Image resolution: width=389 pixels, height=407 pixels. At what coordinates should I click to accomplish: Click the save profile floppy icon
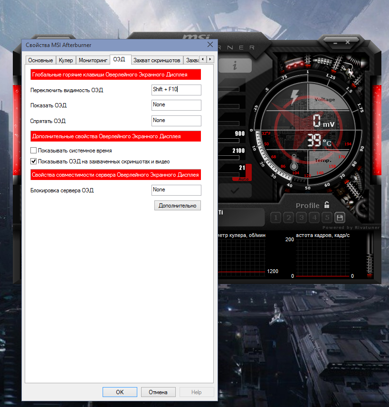[340, 218]
